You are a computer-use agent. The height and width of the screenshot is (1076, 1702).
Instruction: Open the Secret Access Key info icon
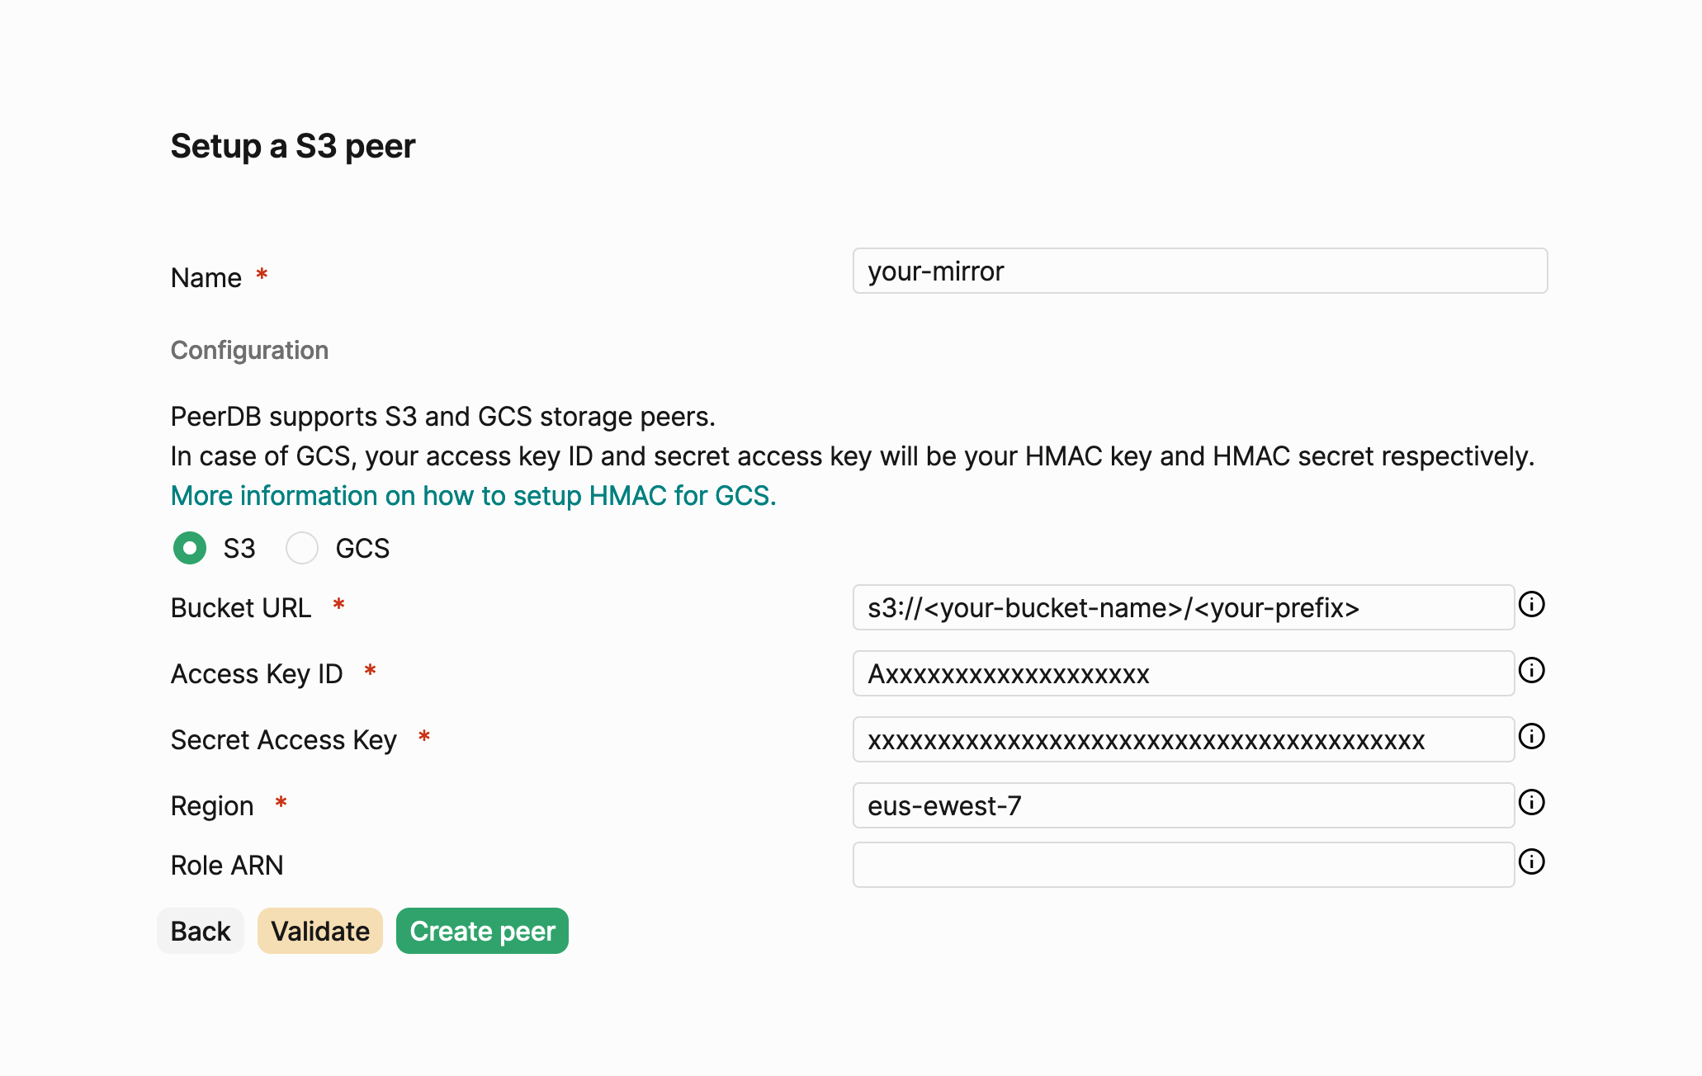pyautogui.click(x=1531, y=737)
